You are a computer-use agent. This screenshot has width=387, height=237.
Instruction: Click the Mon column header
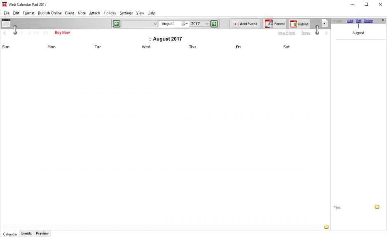[x=51, y=47]
